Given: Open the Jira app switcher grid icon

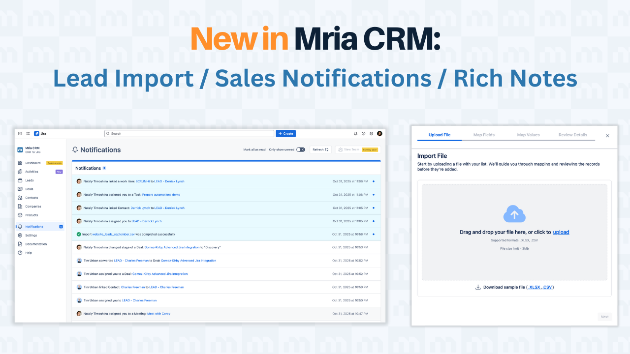Looking at the screenshot, I should 28,134.
